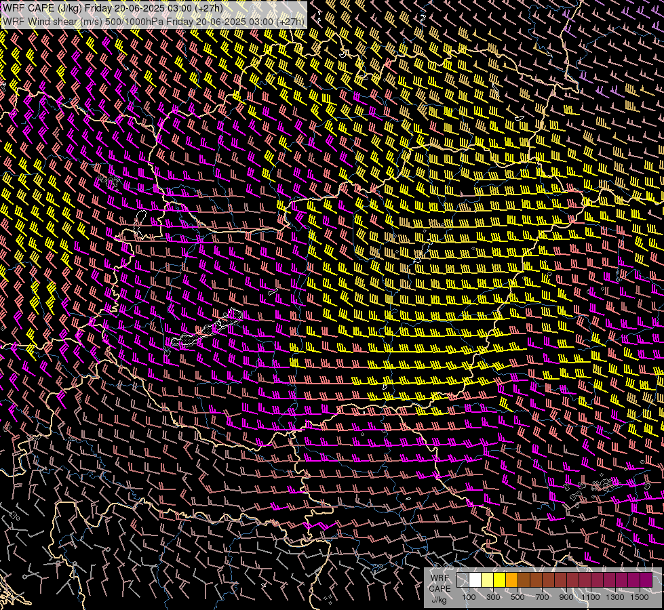Select the orange CAPE legend swatch
This screenshot has width=664, height=610.
pos(511,580)
